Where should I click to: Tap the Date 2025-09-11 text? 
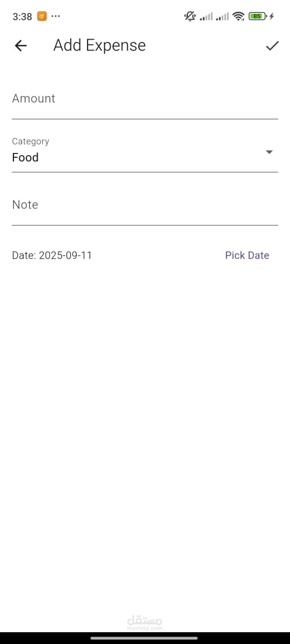[x=52, y=255]
